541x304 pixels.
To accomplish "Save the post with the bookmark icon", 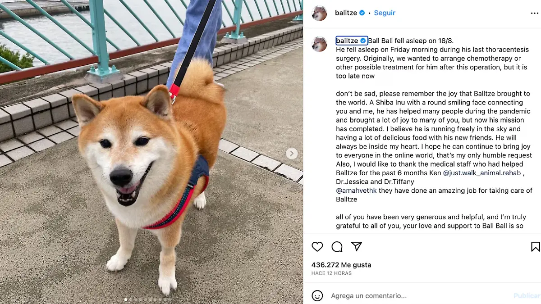I will pyautogui.click(x=535, y=247).
